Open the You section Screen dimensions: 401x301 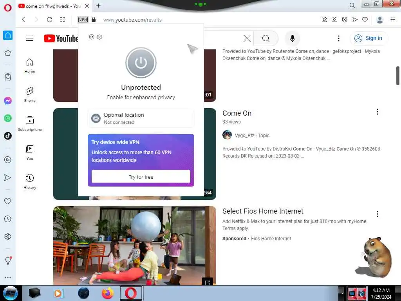30,153
